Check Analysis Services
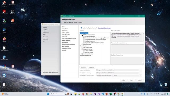 pos(82,44)
